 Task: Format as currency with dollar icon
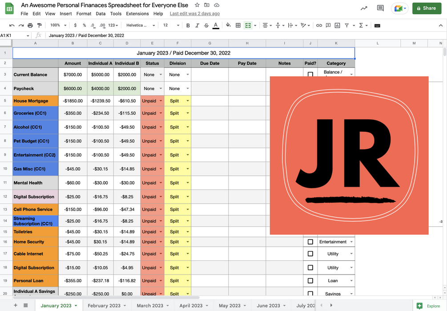(x=75, y=25)
